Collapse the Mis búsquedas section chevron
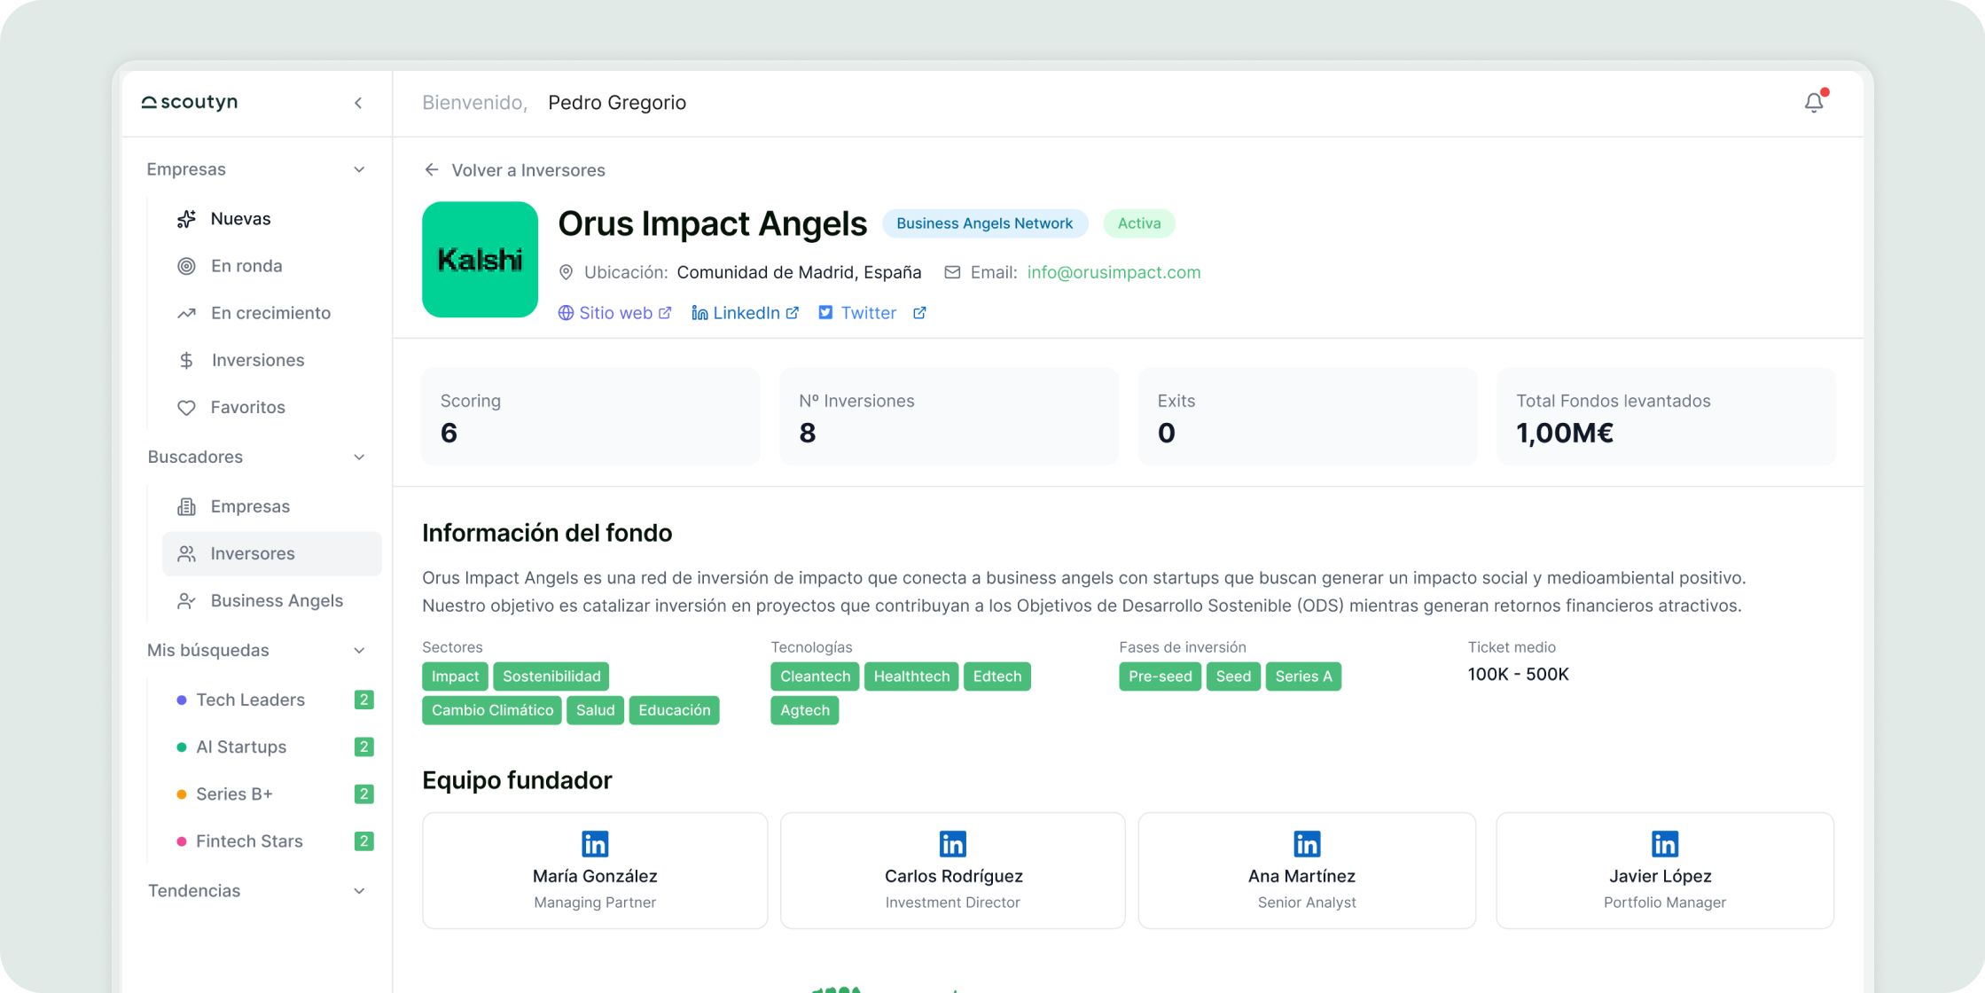1985x993 pixels. (x=359, y=651)
